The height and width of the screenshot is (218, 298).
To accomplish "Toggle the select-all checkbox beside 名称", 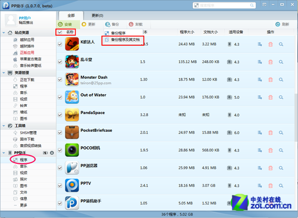I will pos(60,32).
